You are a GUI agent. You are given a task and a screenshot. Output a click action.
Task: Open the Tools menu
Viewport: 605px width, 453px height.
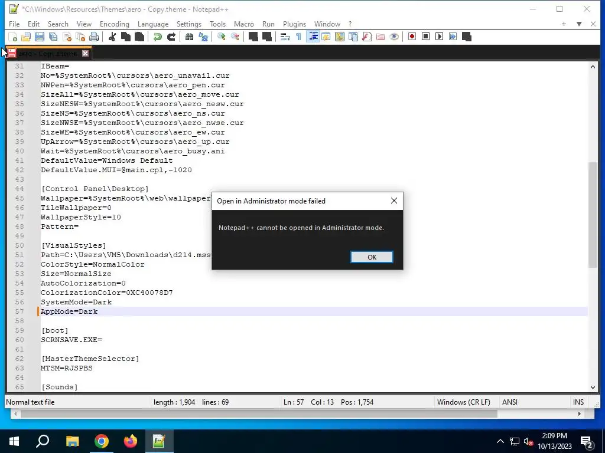[217, 24]
